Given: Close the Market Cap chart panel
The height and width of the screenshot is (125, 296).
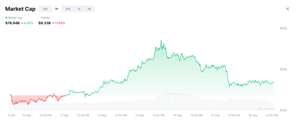Looking at the screenshot, I should [x=288, y=9].
